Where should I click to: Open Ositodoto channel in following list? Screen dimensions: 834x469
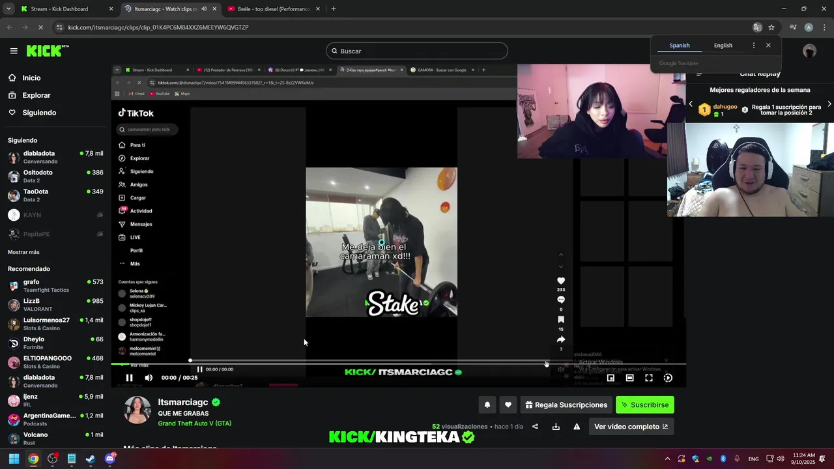click(x=55, y=176)
